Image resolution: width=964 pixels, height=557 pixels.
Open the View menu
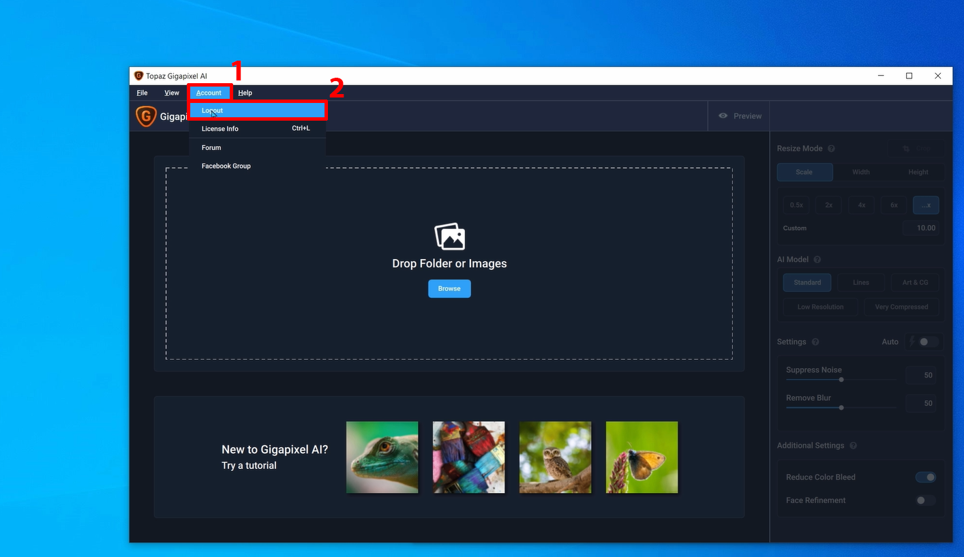click(172, 93)
